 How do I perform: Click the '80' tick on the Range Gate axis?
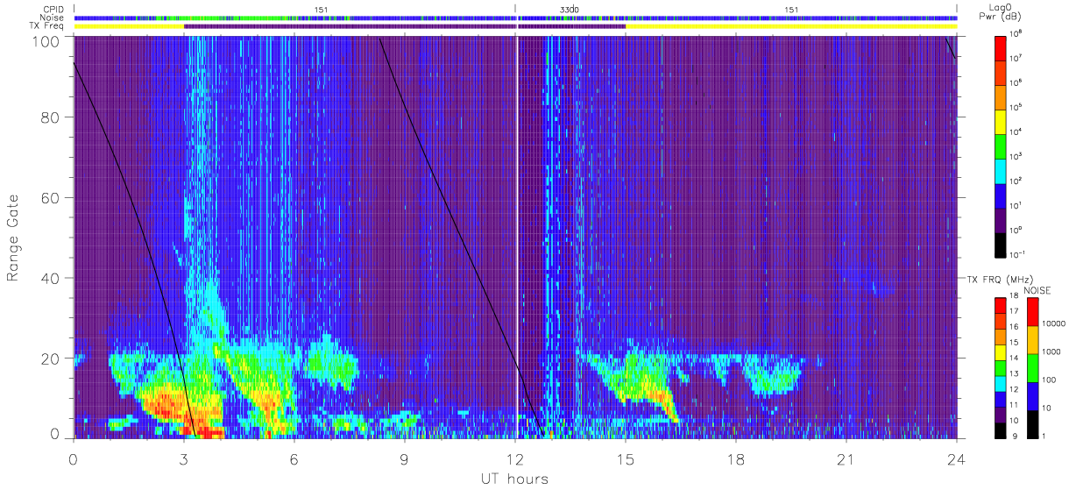click(x=49, y=117)
